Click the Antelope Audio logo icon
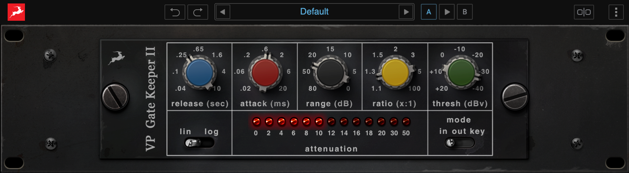This screenshot has height=173, width=629. coord(16,12)
